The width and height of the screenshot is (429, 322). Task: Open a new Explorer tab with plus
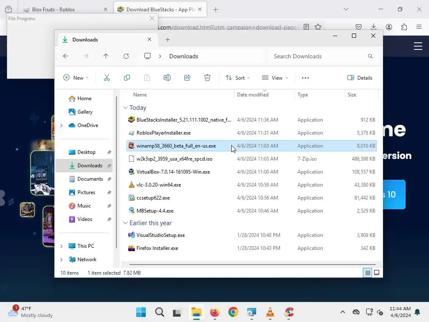click(168, 40)
